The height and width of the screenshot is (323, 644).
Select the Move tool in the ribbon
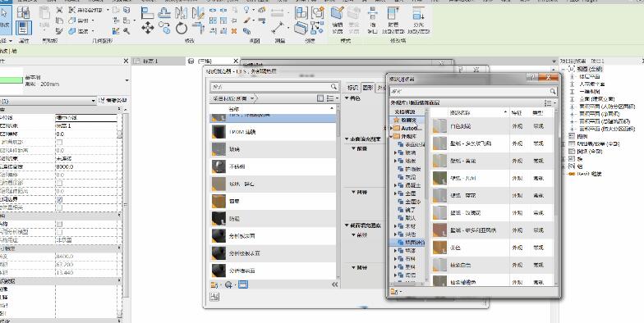coord(148,28)
